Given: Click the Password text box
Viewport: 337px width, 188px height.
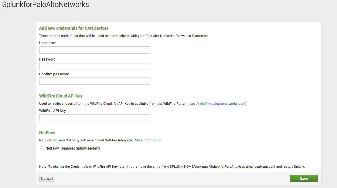Looking at the screenshot, I should pos(94,66).
